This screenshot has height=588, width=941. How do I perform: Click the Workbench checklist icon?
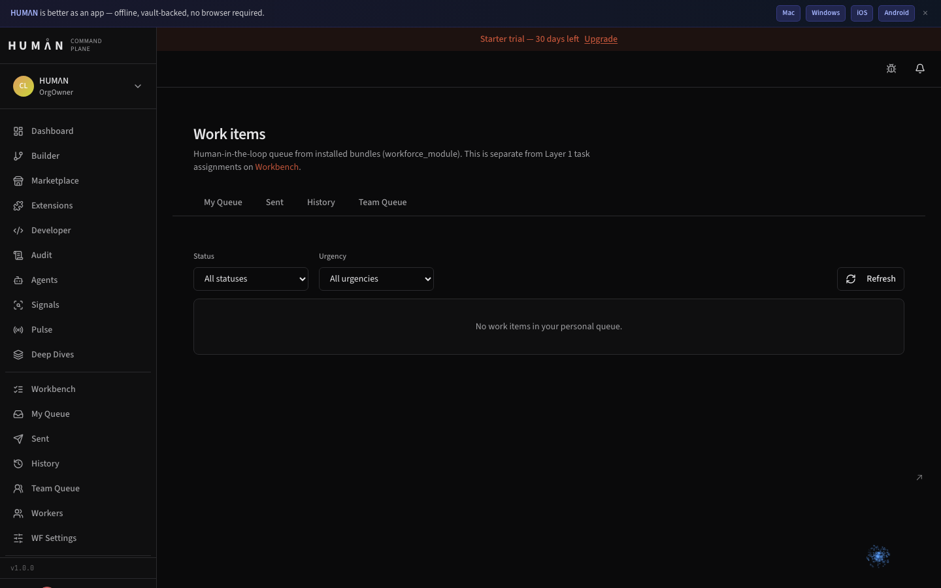(x=18, y=389)
